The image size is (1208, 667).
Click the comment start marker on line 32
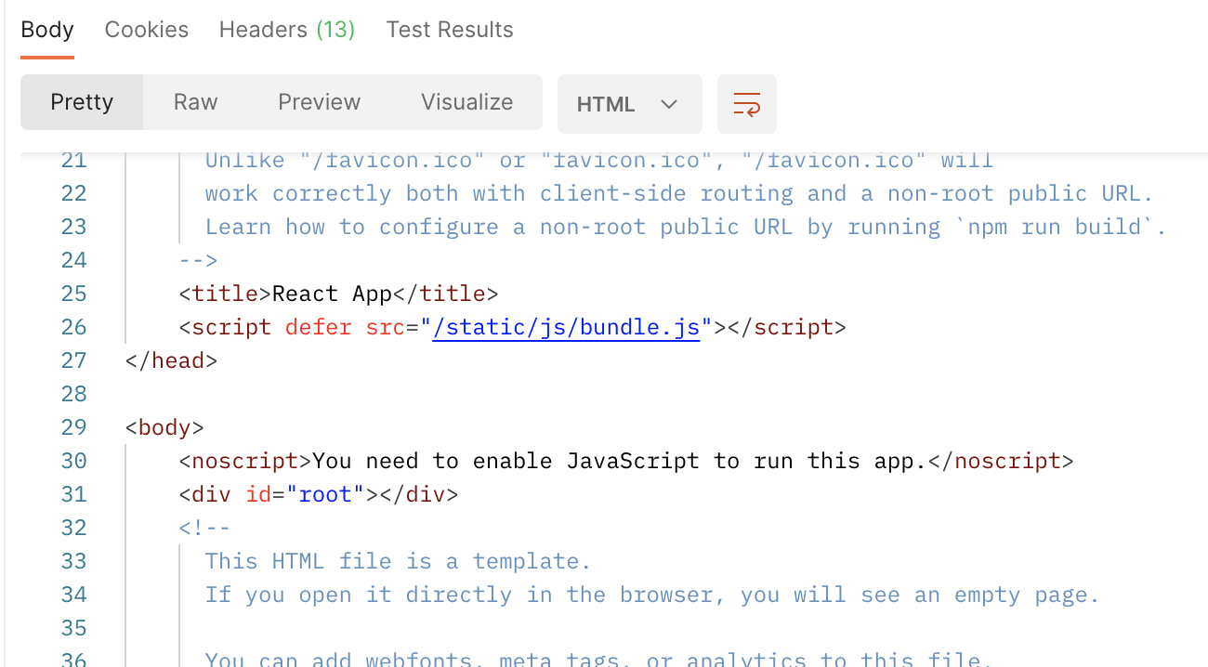click(204, 528)
